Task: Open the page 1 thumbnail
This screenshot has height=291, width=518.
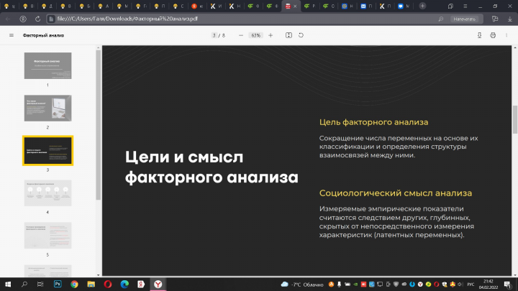Action: (x=48, y=65)
